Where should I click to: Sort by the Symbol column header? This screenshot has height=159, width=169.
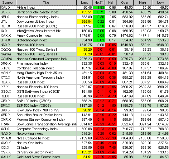coord(8,2)
